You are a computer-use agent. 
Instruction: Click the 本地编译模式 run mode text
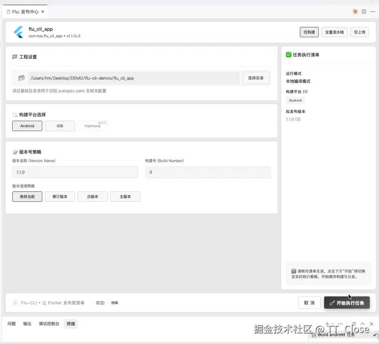coord(298,81)
